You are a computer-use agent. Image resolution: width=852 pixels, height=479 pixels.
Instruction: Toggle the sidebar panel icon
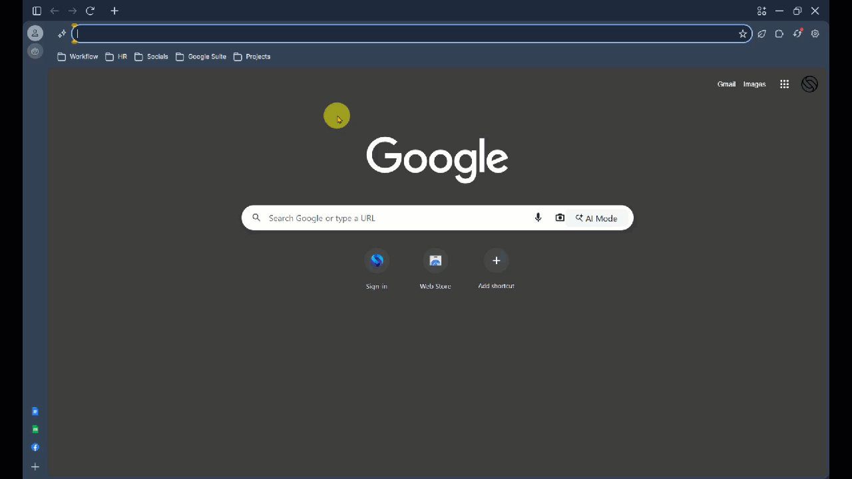click(x=37, y=11)
